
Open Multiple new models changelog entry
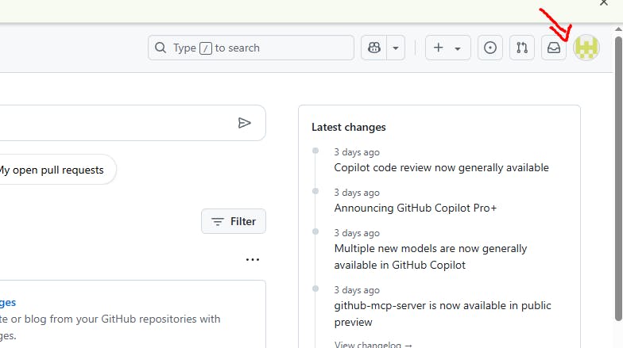[x=431, y=257]
